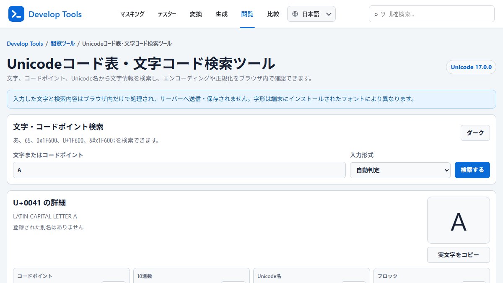
Task: Open the 比較 menu
Action: click(273, 14)
